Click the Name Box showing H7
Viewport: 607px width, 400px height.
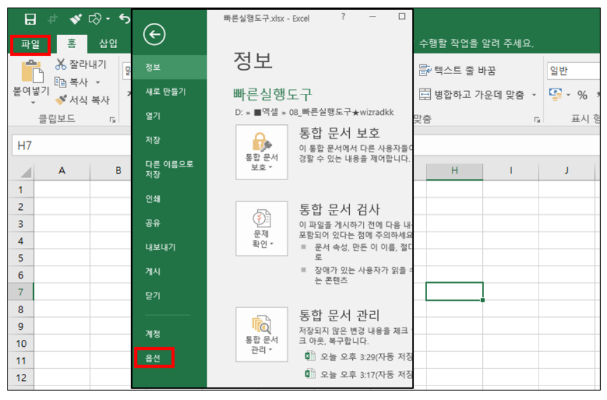(x=72, y=146)
